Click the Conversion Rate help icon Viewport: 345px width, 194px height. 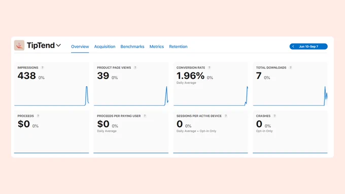pos(209,67)
